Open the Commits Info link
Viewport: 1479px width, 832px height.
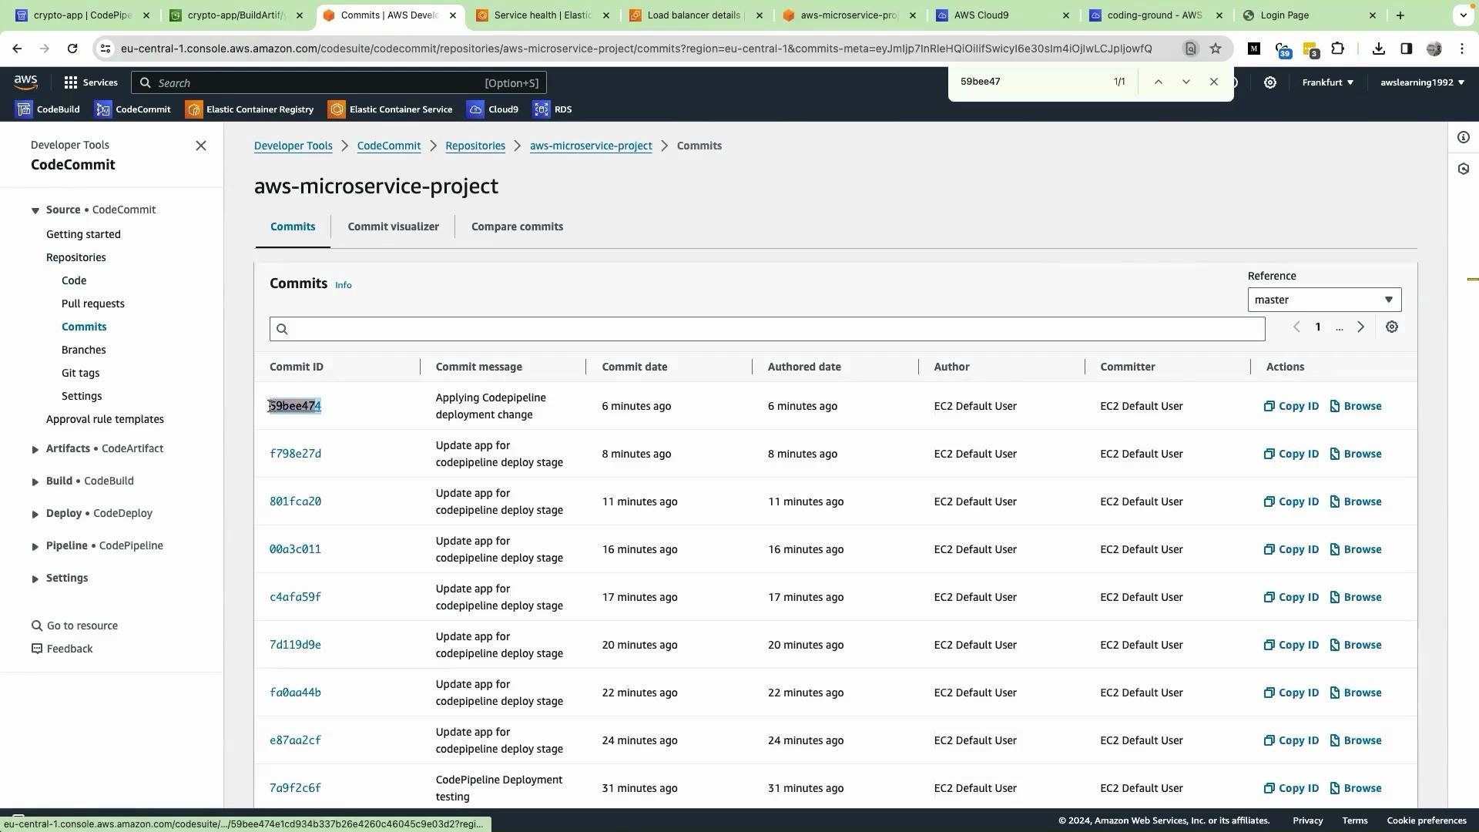[344, 285]
